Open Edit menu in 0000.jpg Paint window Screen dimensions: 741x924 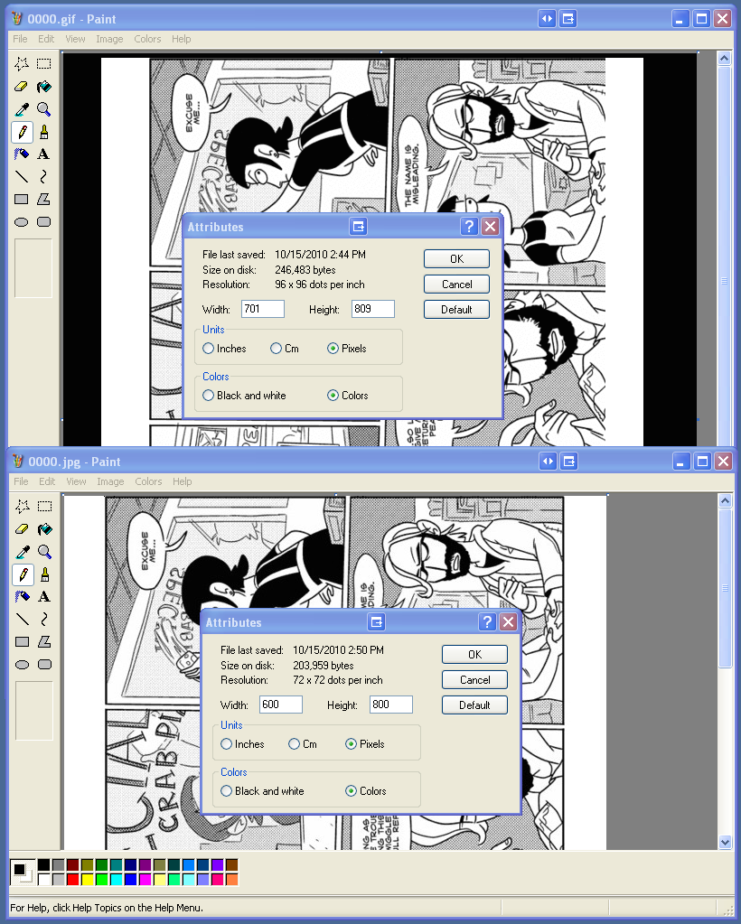47,481
